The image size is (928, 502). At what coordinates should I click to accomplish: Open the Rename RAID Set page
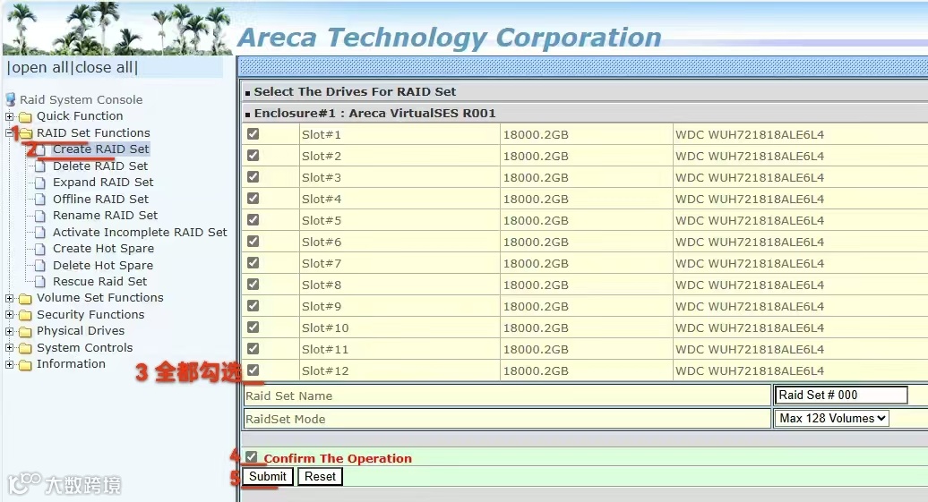point(105,216)
